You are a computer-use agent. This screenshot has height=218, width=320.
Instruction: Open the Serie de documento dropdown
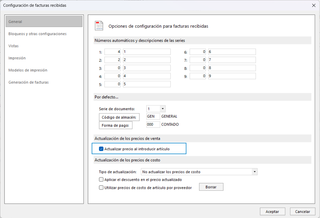(163, 109)
